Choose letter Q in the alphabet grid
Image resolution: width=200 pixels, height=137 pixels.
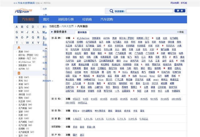click(33, 37)
